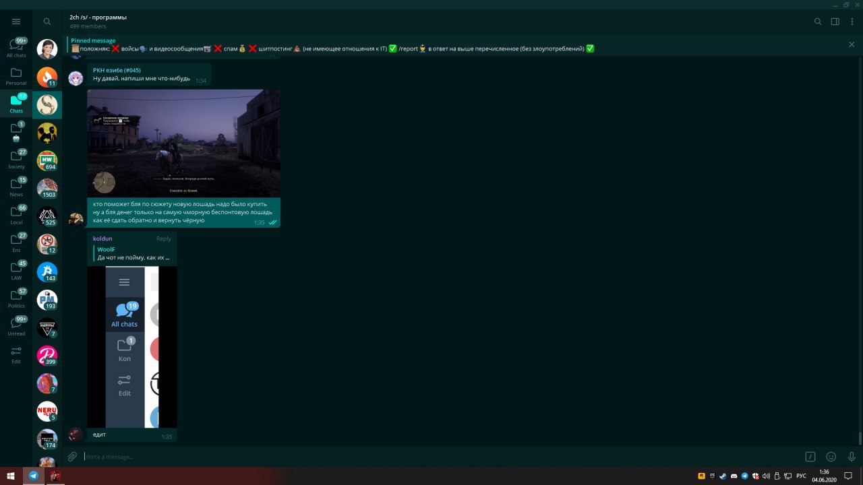The width and height of the screenshot is (863, 485).
Task: Focus the Write a message field
Action: point(442,457)
